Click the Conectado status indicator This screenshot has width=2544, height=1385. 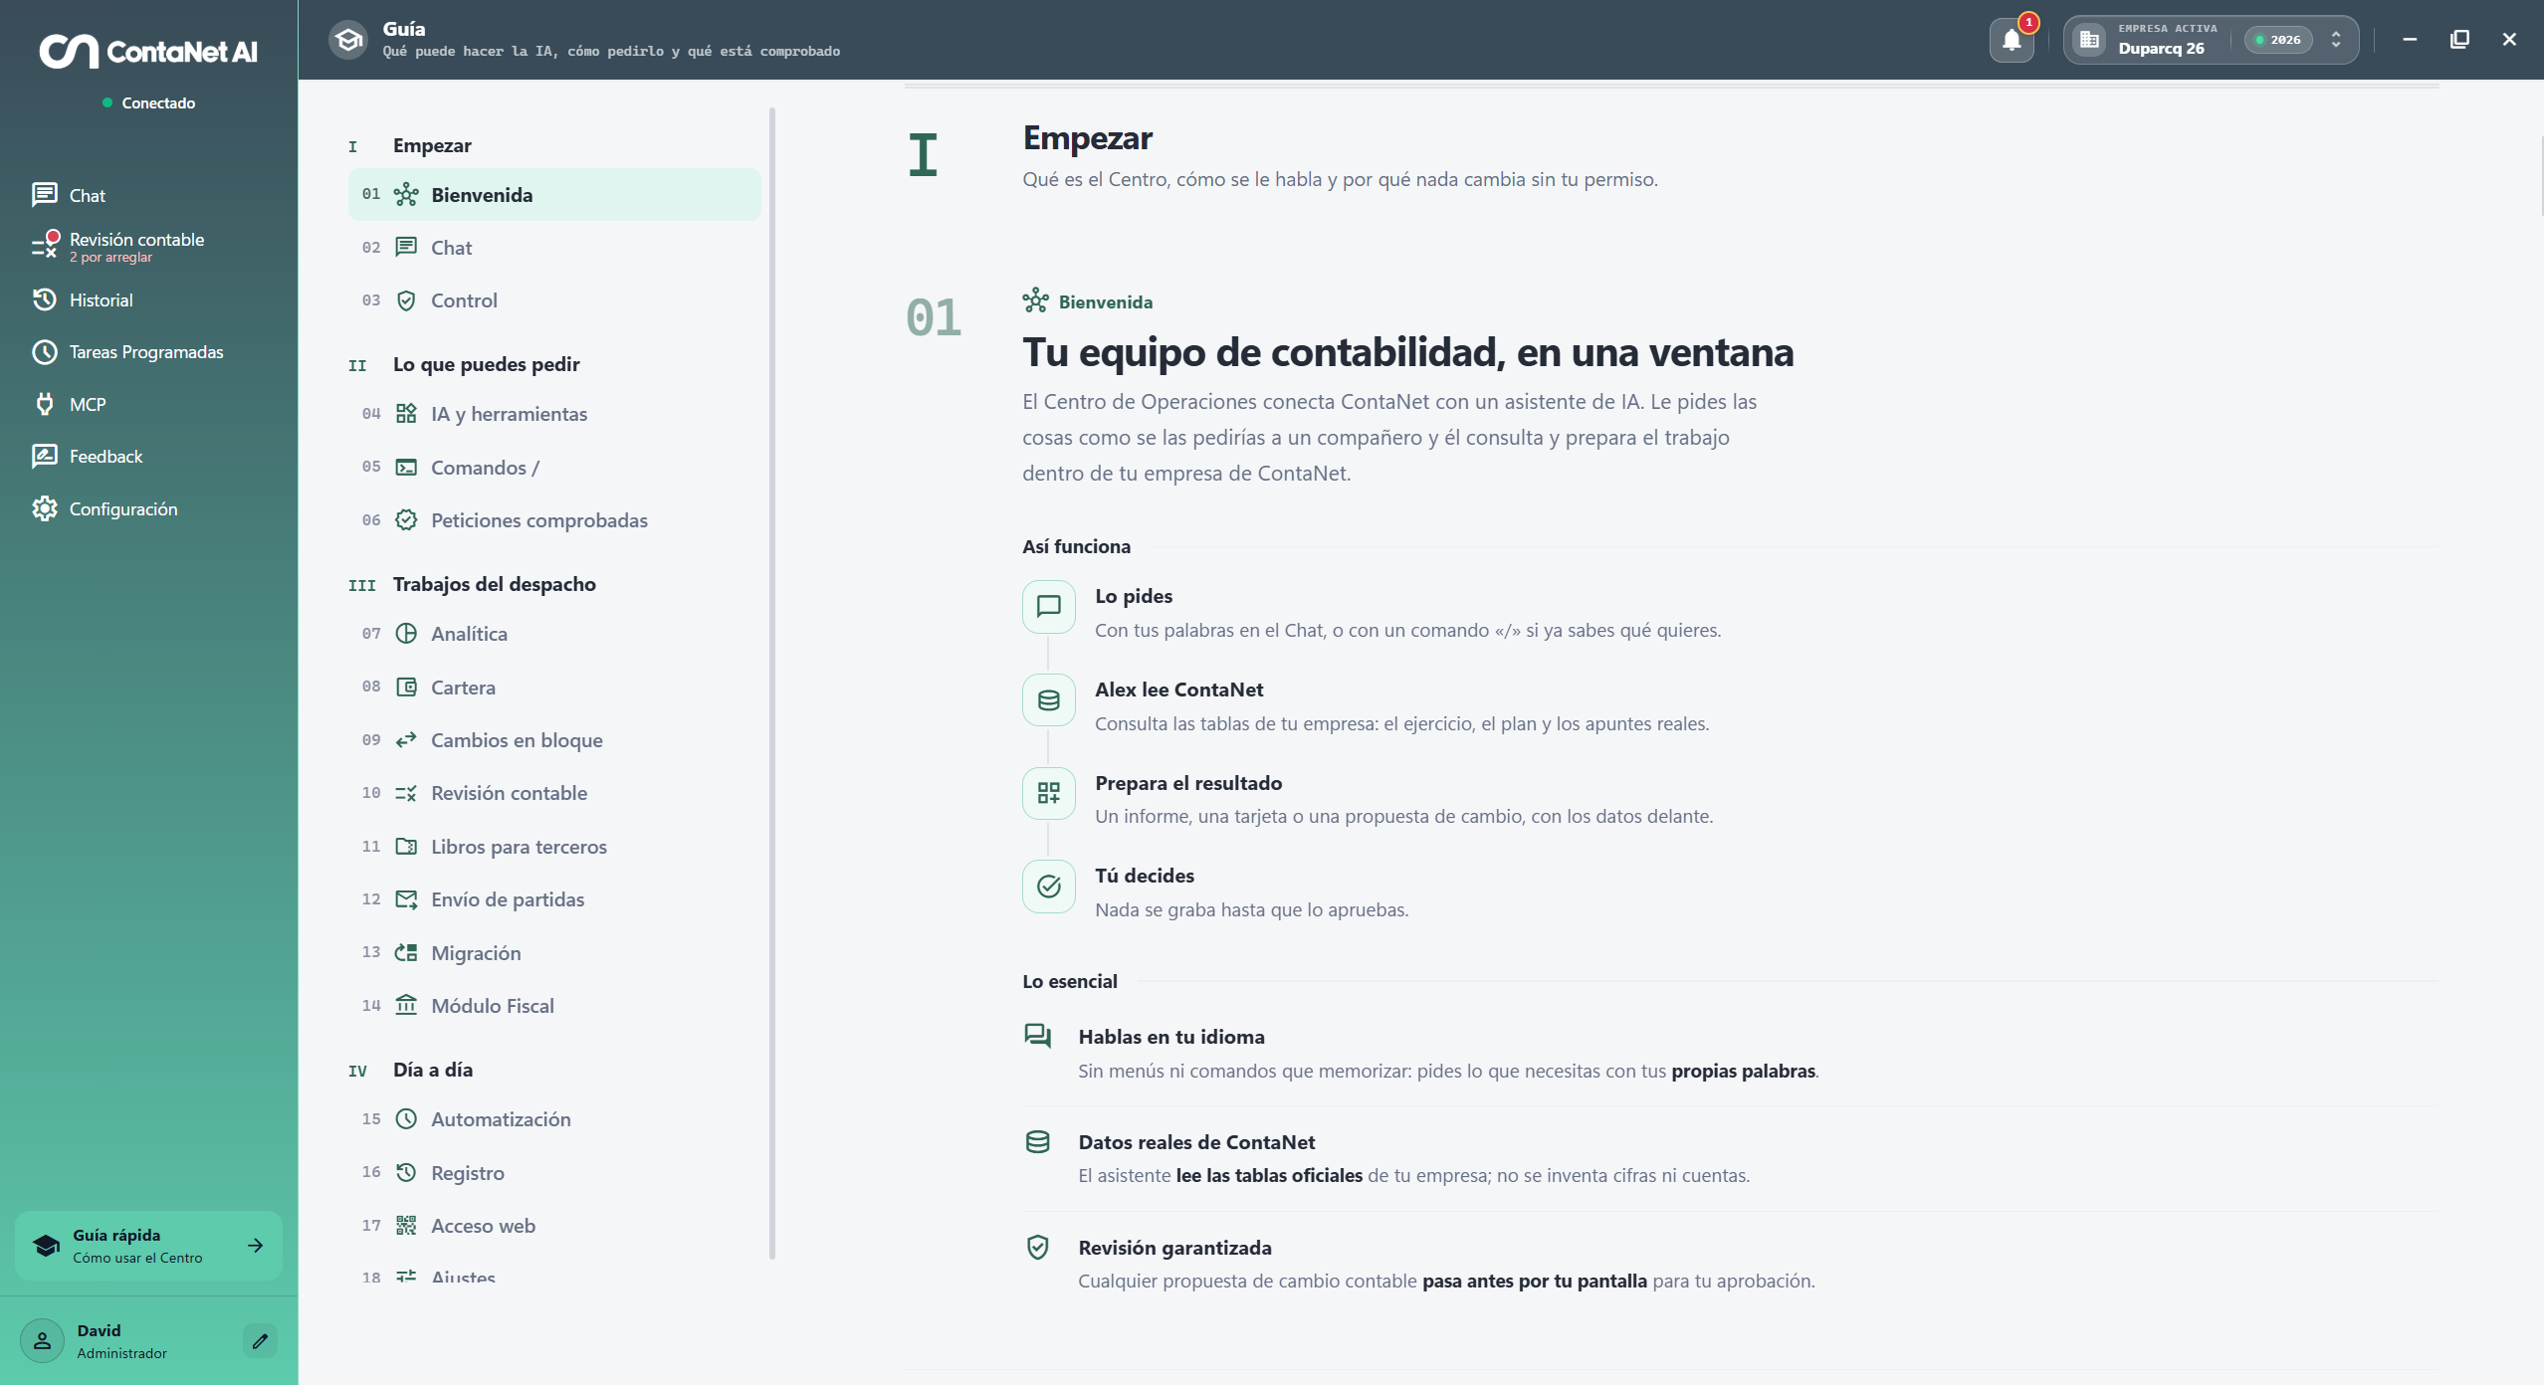[148, 103]
